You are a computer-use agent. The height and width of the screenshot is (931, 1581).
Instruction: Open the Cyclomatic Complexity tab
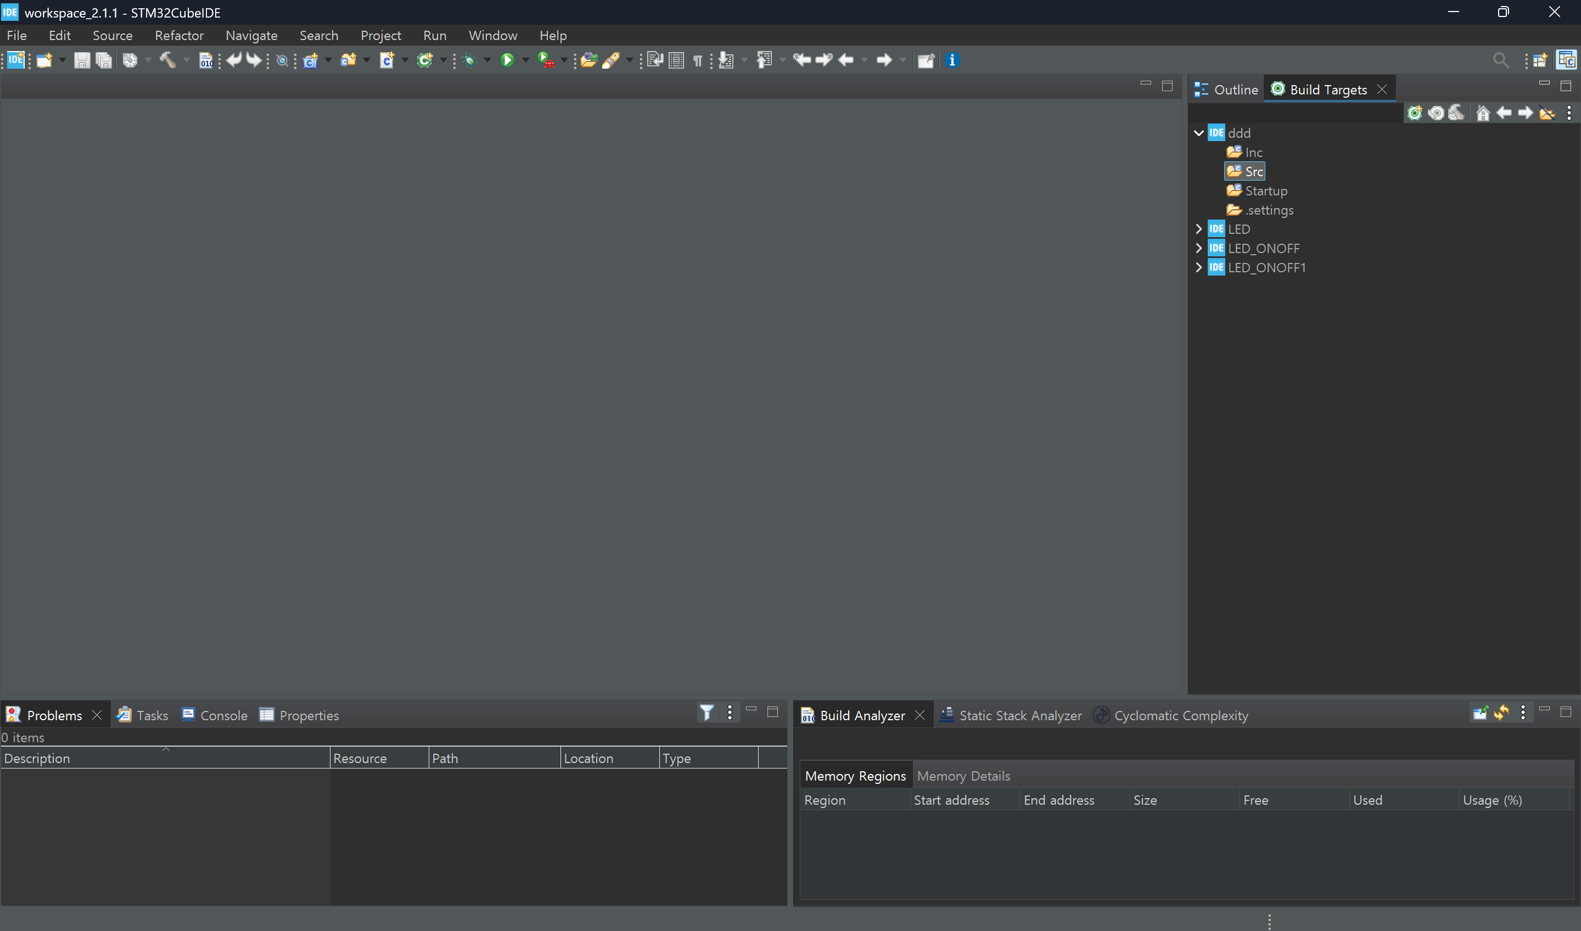pos(1171,715)
